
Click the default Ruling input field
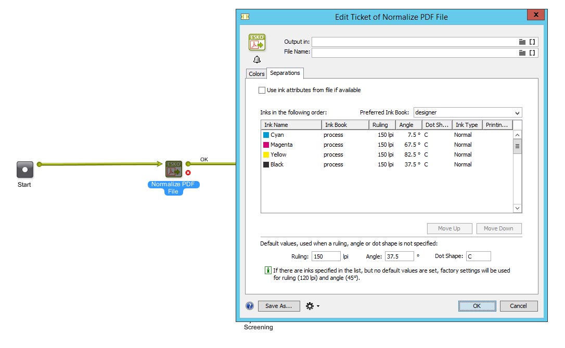pyautogui.click(x=326, y=256)
